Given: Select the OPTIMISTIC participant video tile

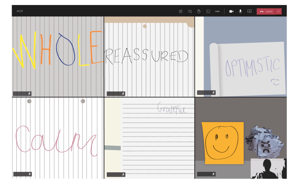Looking at the screenshot, I should point(241,57).
